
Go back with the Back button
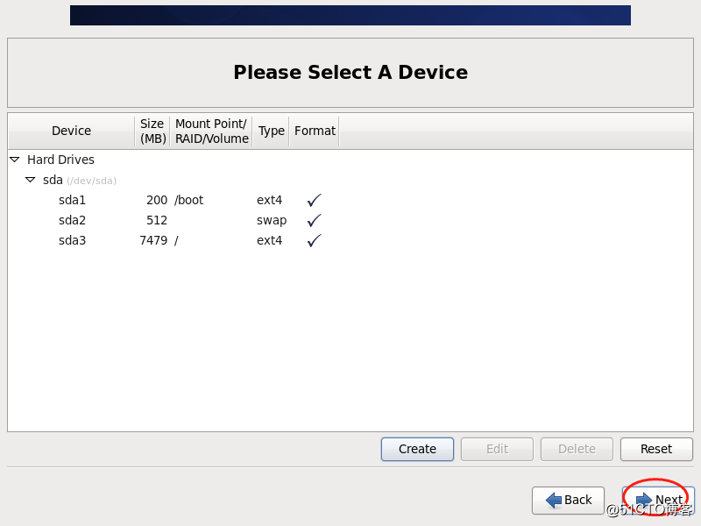(568, 500)
